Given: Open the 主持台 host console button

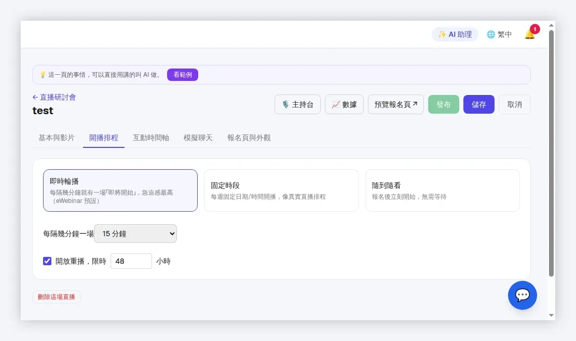Looking at the screenshot, I should (297, 104).
